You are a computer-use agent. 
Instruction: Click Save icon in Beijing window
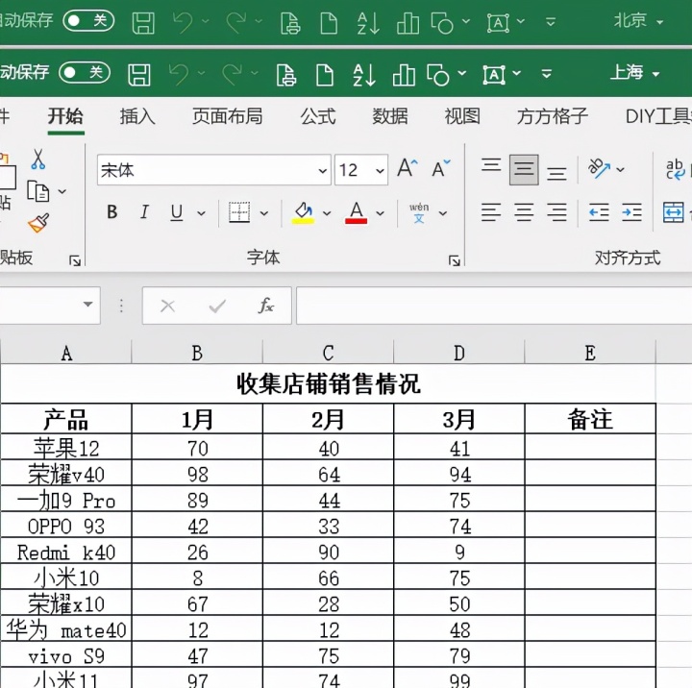pos(143,23)
